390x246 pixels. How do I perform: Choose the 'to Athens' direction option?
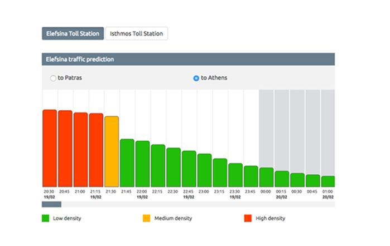tap(196, 78)
